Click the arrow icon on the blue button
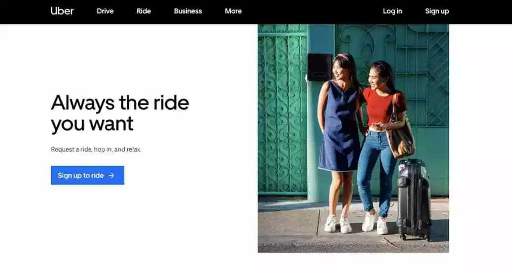Image resolution: width=512 pixels, height=271 pixels. point(111,176)
